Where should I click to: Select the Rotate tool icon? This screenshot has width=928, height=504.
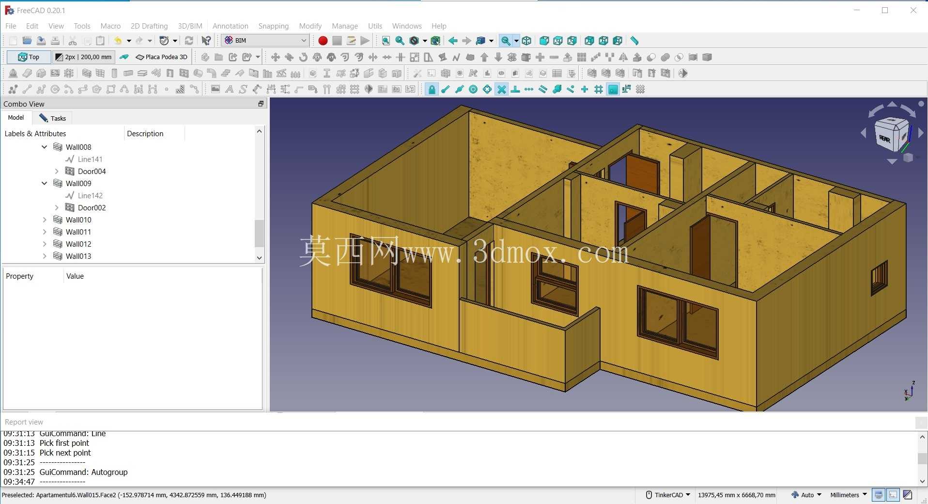pyautogui.click(x=303, y=57)
